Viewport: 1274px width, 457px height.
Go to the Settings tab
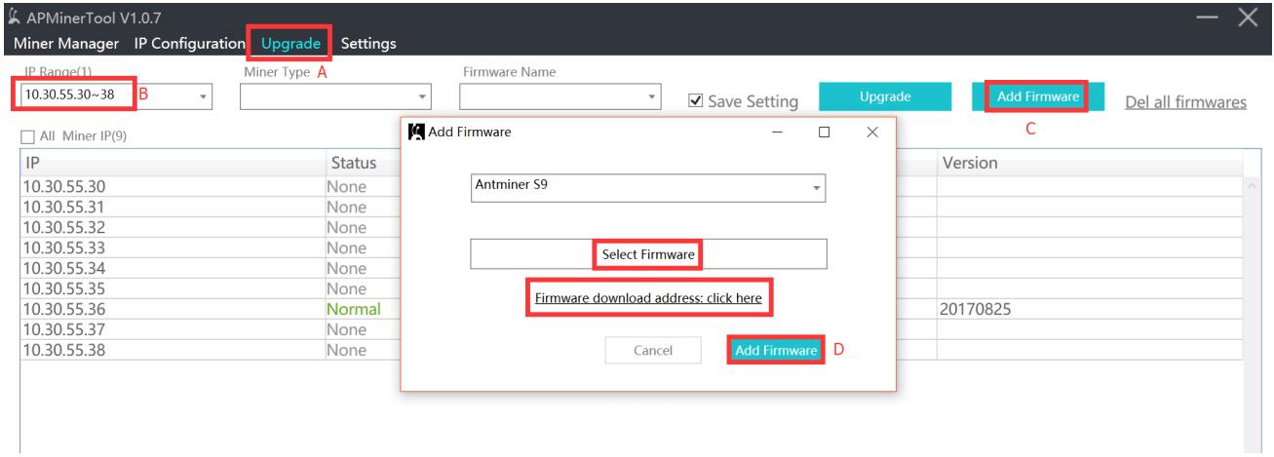click(x=368, y=43)
